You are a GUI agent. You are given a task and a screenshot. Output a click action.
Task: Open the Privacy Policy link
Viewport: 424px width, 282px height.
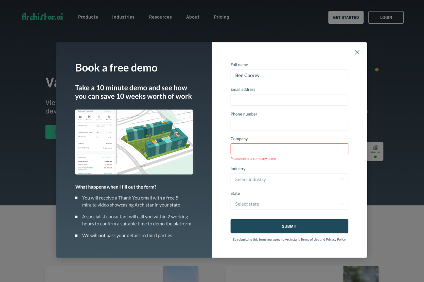(336, 239)
